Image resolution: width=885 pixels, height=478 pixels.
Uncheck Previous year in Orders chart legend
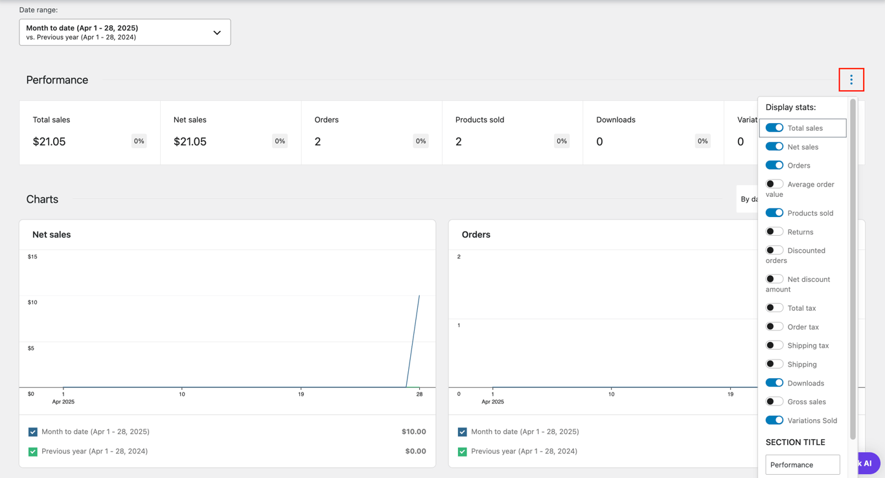coord(463,451)
